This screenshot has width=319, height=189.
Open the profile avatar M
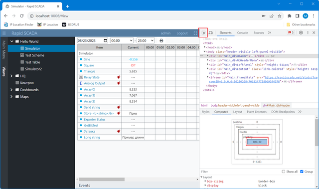coord(306,16)
